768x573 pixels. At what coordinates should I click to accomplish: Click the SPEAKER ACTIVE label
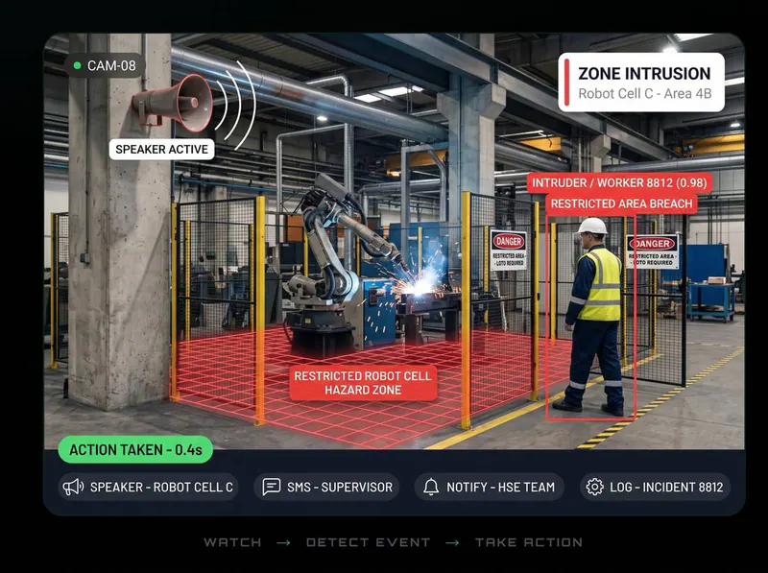point(161,150)
